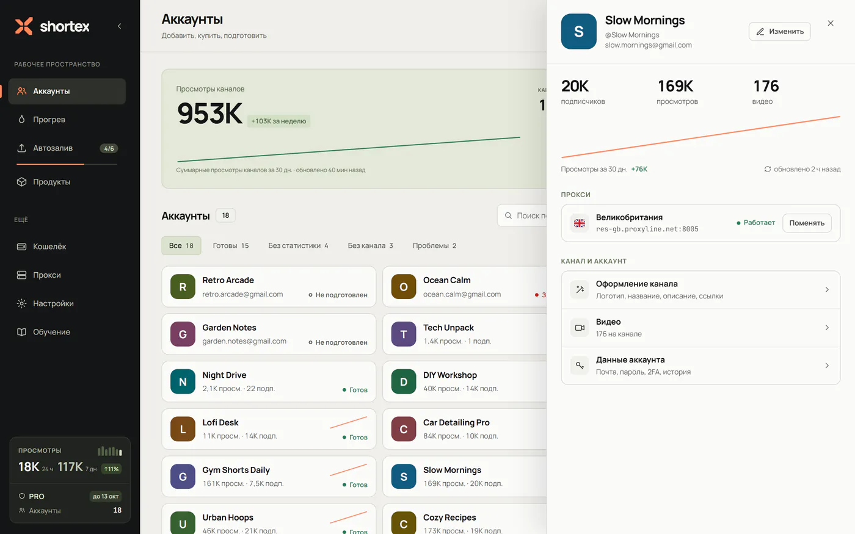This screenshot has width=855, height=534.
Task: Click the Поменять proxy button
Action: click(807, 223)
